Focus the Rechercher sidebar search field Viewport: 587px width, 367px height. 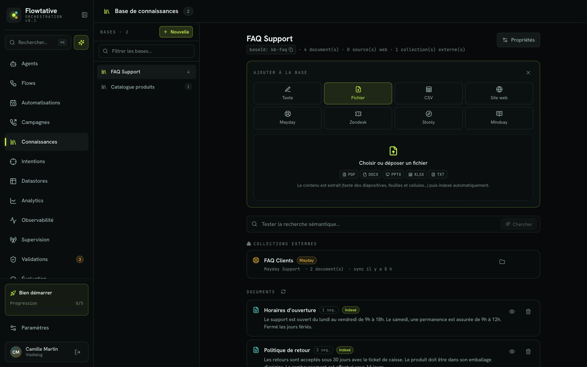[38, 42]
